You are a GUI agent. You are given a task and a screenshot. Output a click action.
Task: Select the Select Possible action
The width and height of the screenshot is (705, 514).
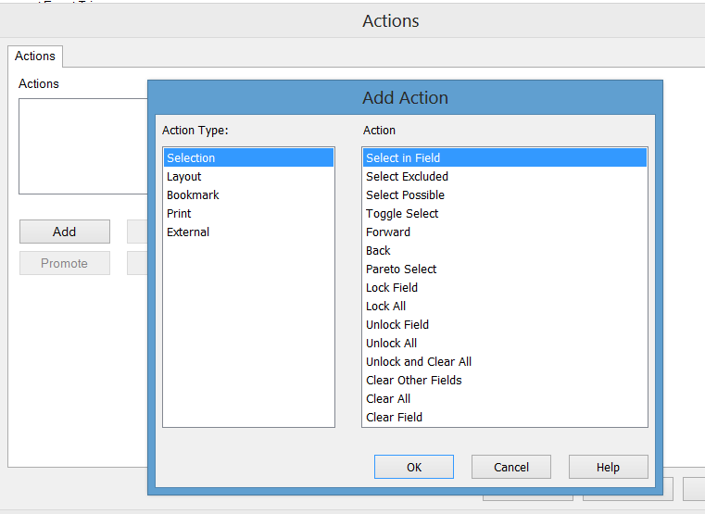coord(405,195)
